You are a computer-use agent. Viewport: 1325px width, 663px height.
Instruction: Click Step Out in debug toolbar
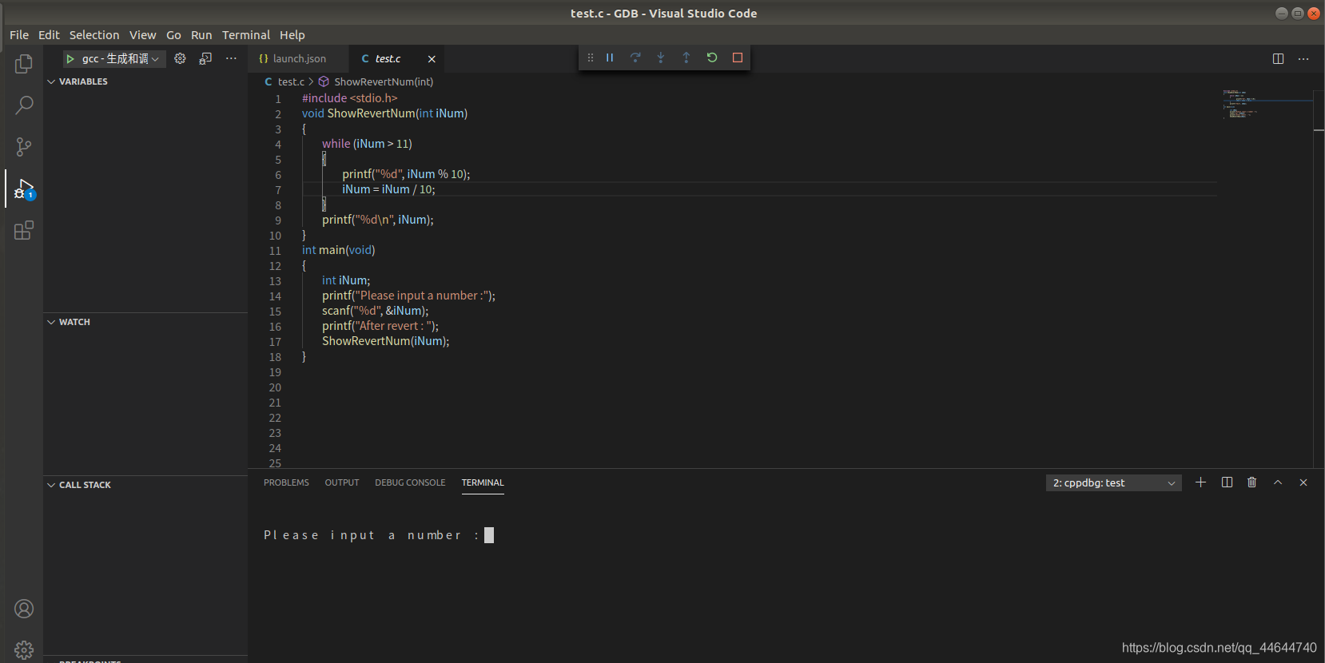coord(686,58)
